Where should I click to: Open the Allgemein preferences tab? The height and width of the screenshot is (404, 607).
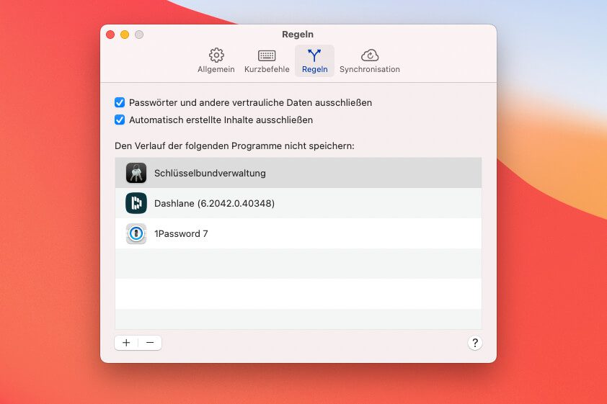(x=216, y=60)
